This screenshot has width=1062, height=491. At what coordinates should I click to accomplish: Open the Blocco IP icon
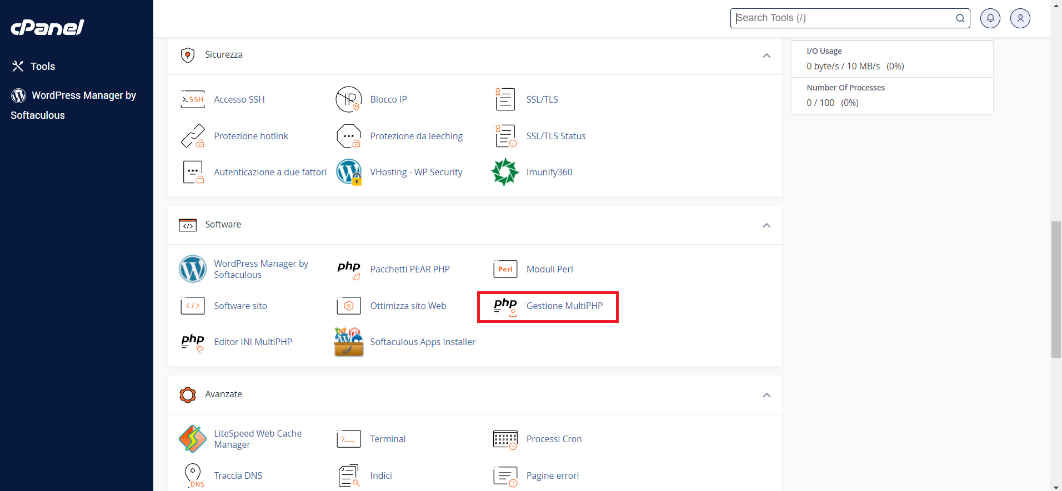point(349,99)
